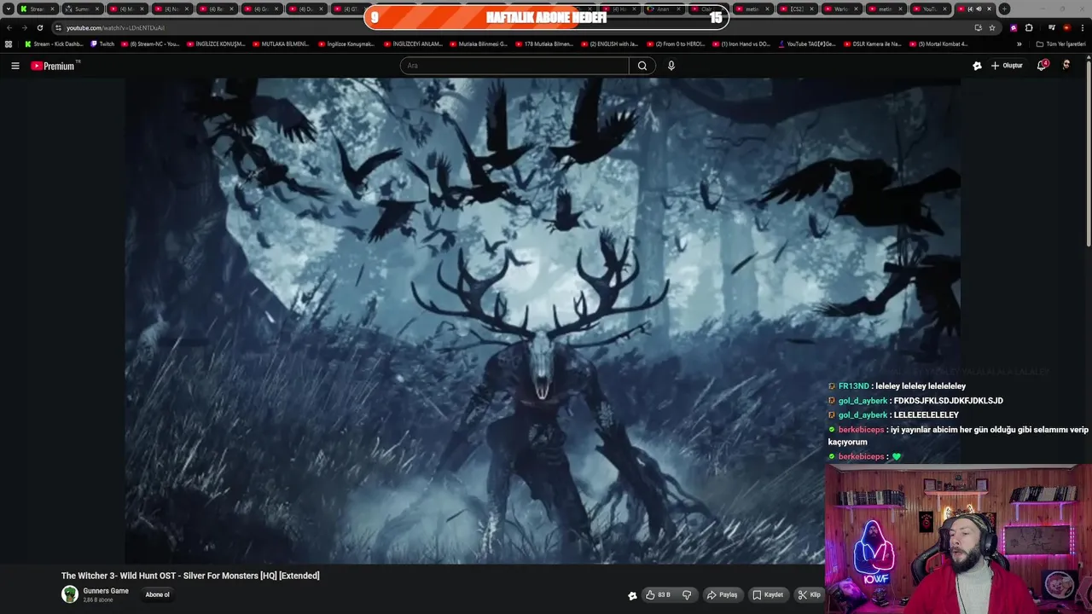Open Chrome three-dot menu

1082,27
